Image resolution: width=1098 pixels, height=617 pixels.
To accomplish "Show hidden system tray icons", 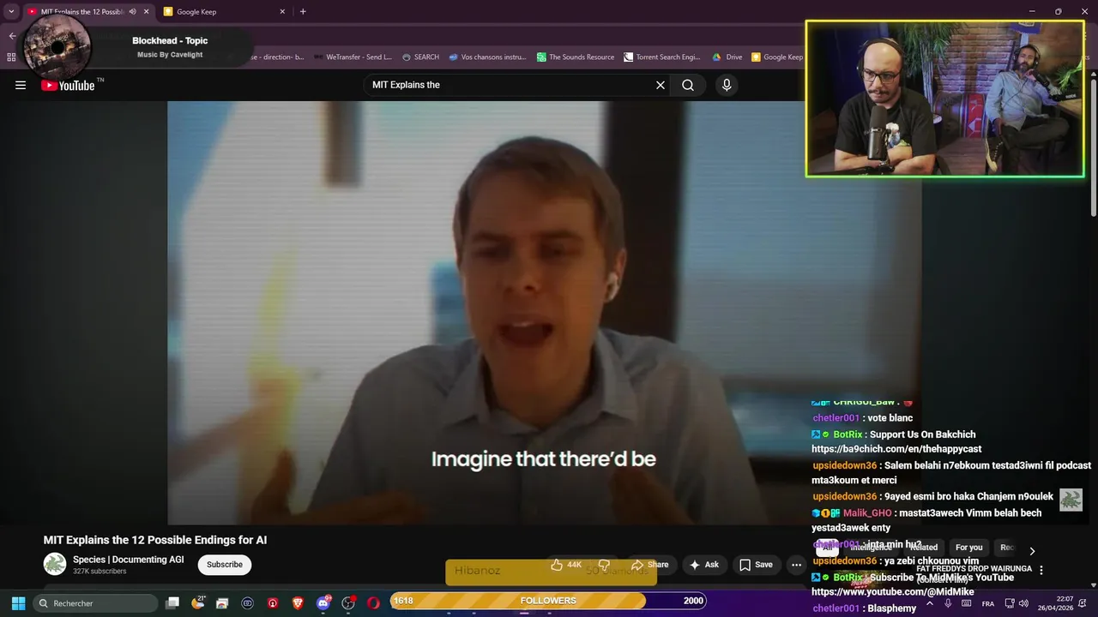I will [929, 603].
